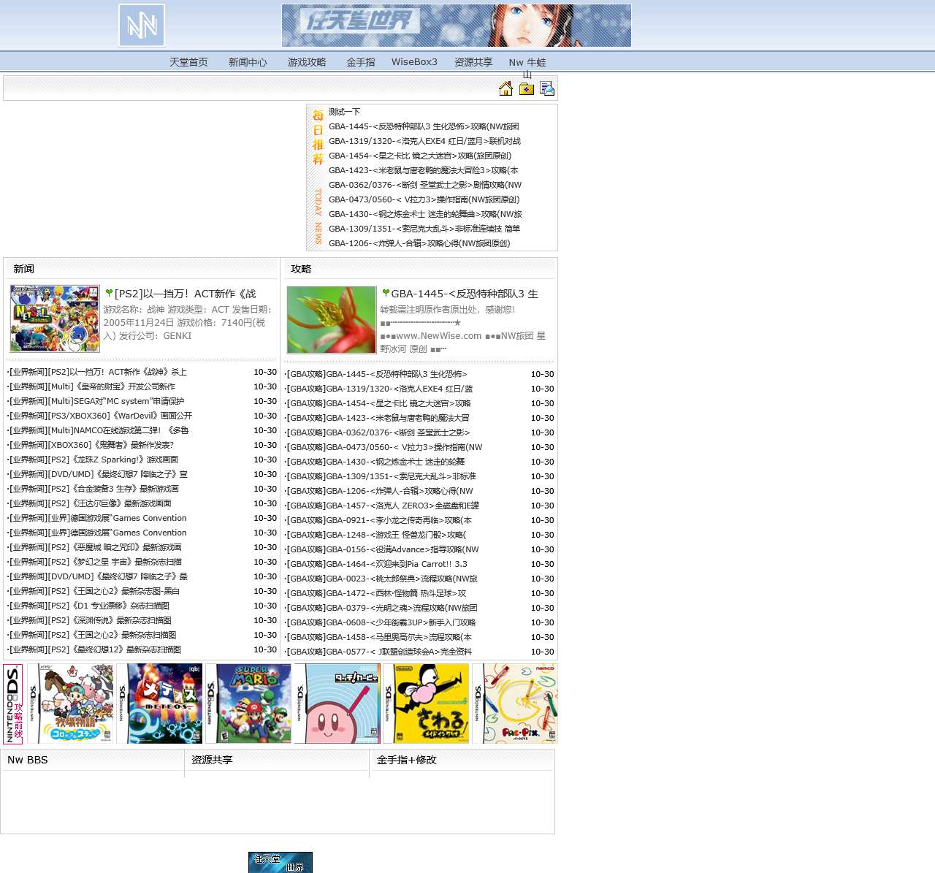The width and height of the screenshot is (935, 873).
Task: Click the yellow favorites folder icon
Action: (527, 89)
